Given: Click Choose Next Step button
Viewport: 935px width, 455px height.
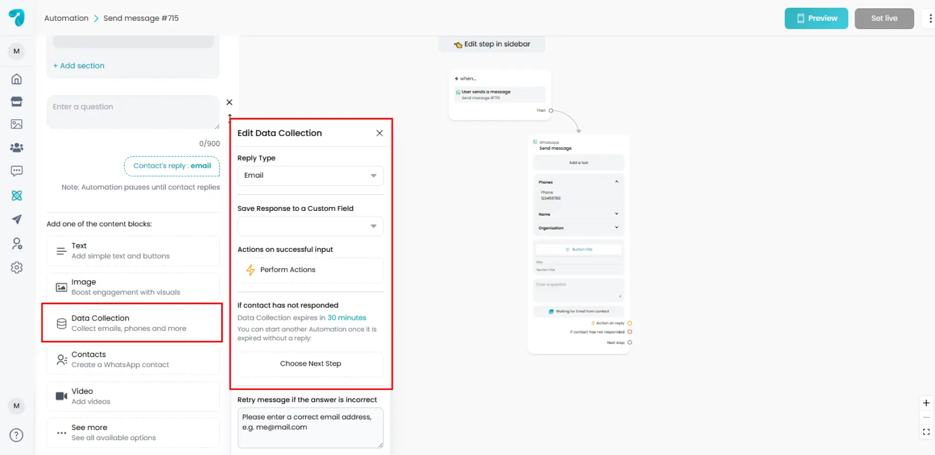Looking at the screenshot, I should (x=310, y=364).
